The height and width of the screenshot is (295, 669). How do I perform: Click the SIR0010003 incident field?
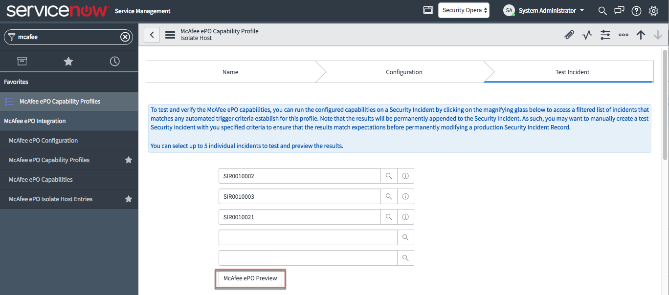click(x=299, y=196)
